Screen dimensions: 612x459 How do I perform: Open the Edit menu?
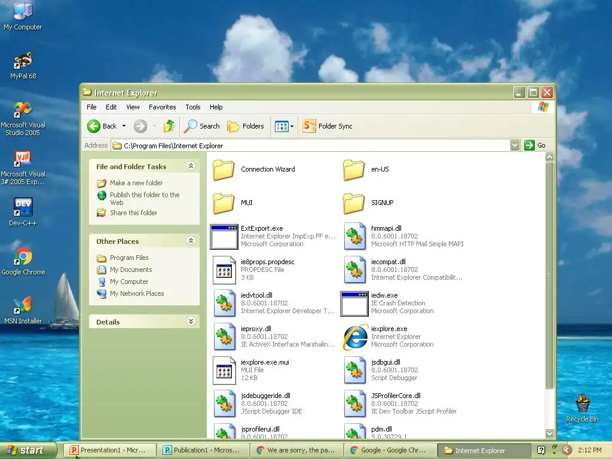click(x=111, y=107)
